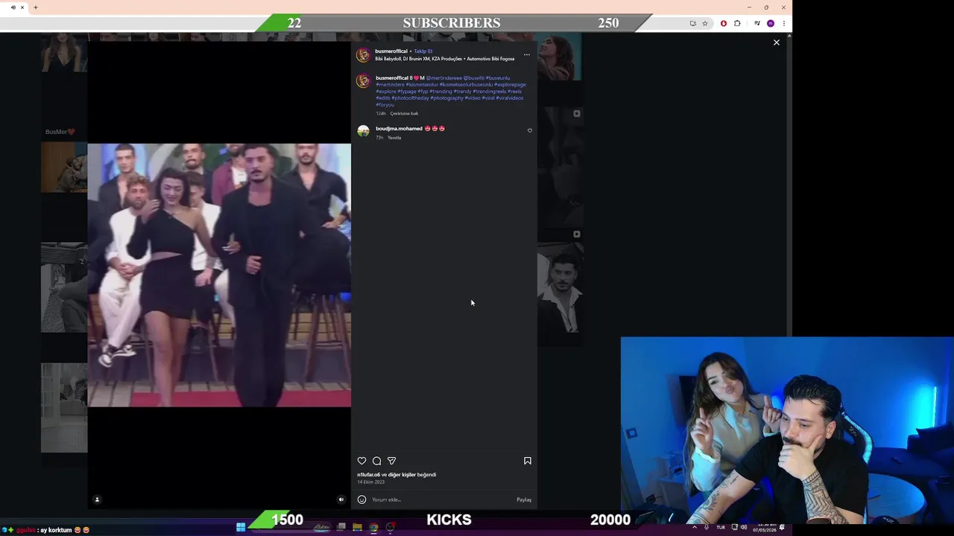Open the Chrome three-dot menu
954x536 pixels.
coord(784,23)
